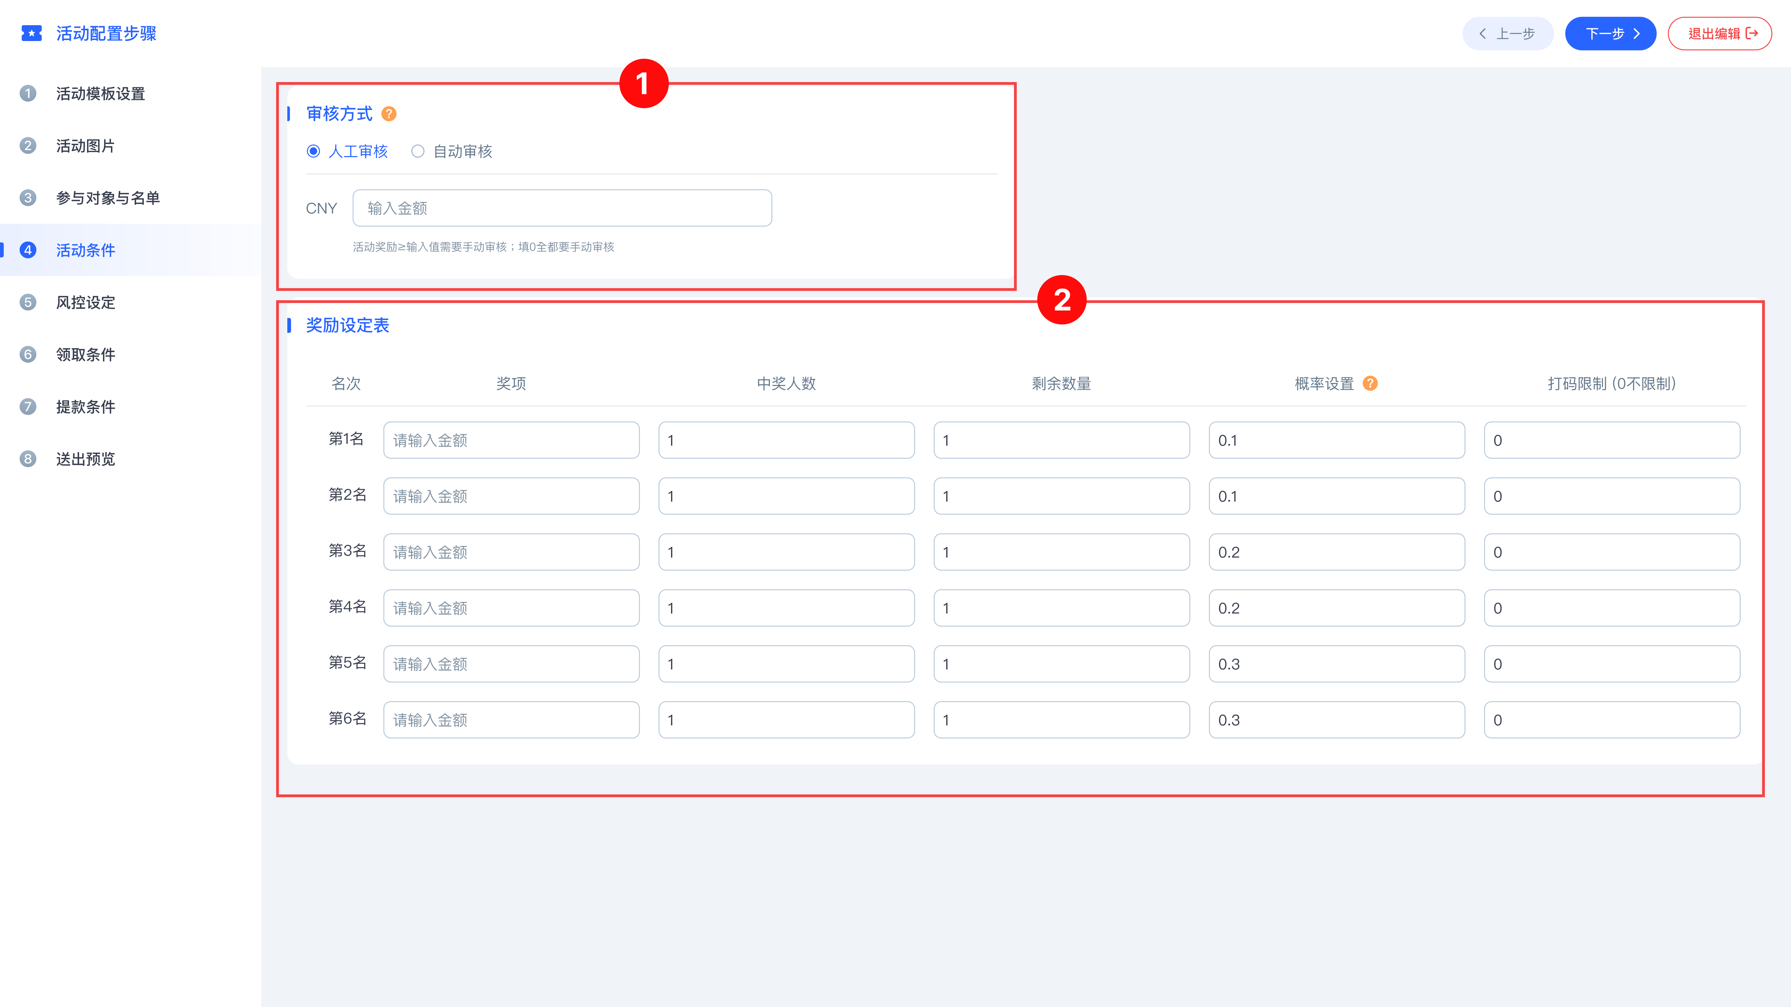Select the 人工审核 radio button
This screenshot has width=1791, height=1007.
(313, 151)
